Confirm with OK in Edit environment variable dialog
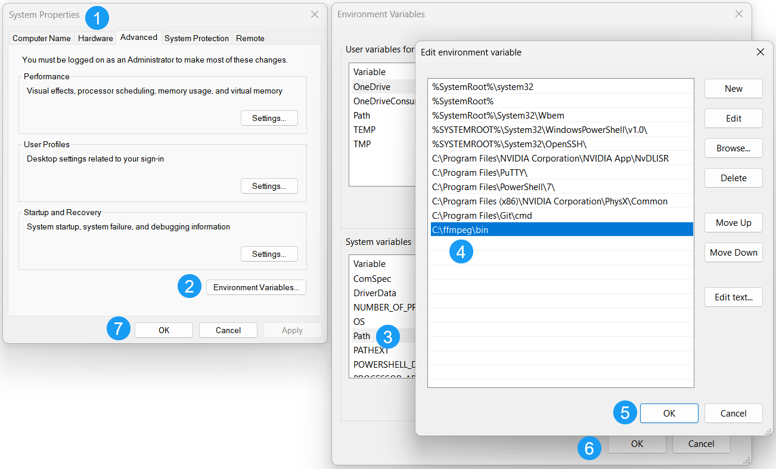 pos(669,414)
